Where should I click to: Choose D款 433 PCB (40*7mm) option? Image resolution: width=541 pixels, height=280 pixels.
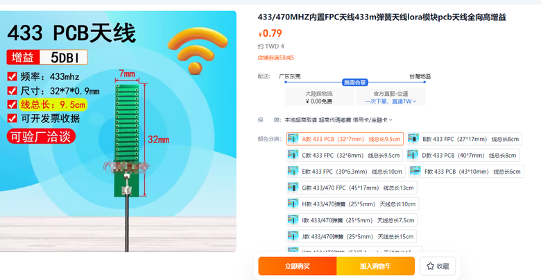[x=463, y=155]
